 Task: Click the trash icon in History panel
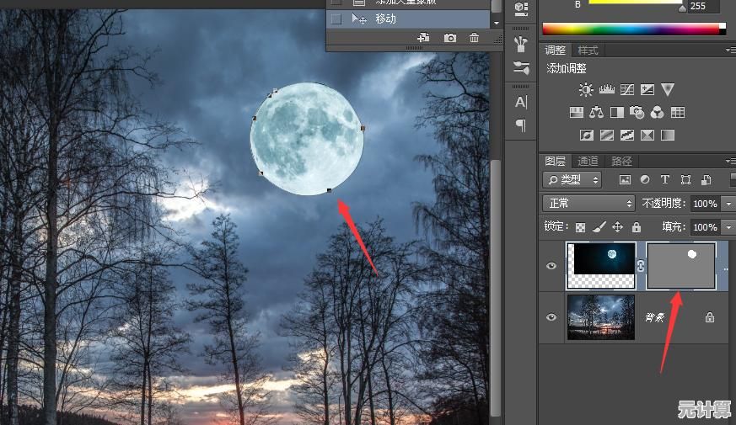(474, 38)
